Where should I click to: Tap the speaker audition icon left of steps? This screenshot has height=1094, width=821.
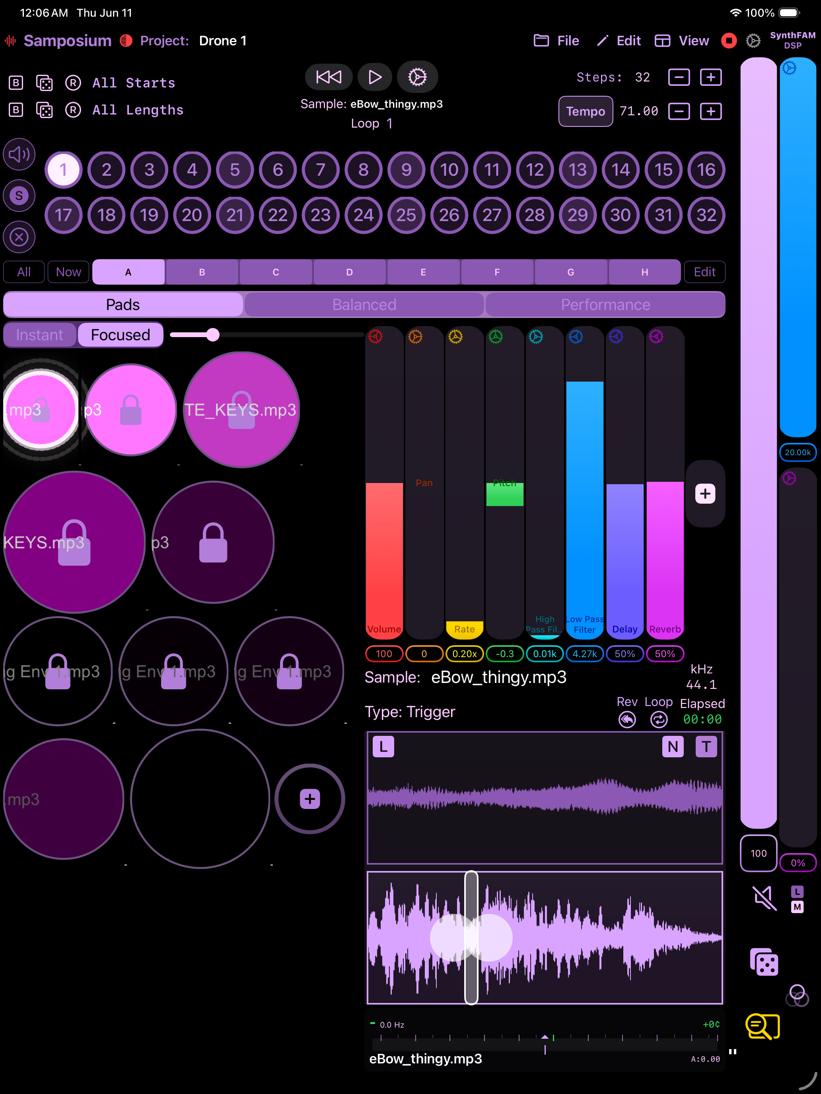pos(19,154)
